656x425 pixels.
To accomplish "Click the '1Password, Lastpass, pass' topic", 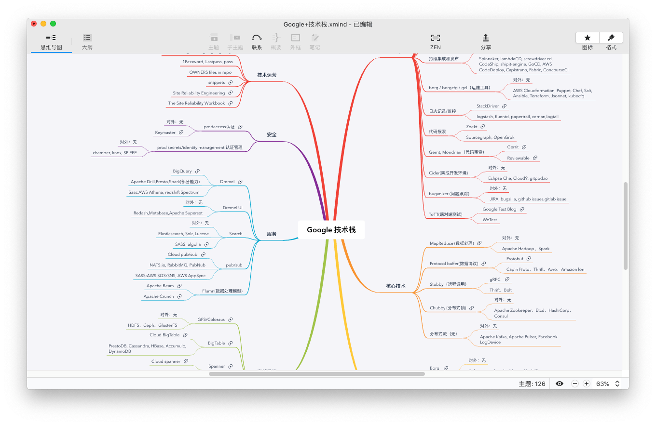I will pyautogui.click(x=207, y=62).
